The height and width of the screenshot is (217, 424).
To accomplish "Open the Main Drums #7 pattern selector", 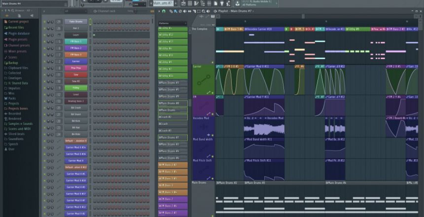I will pyautogui.click(x=163, y=3).
